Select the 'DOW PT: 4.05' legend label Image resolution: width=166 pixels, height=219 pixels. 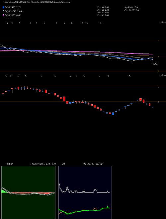[13, 16]
